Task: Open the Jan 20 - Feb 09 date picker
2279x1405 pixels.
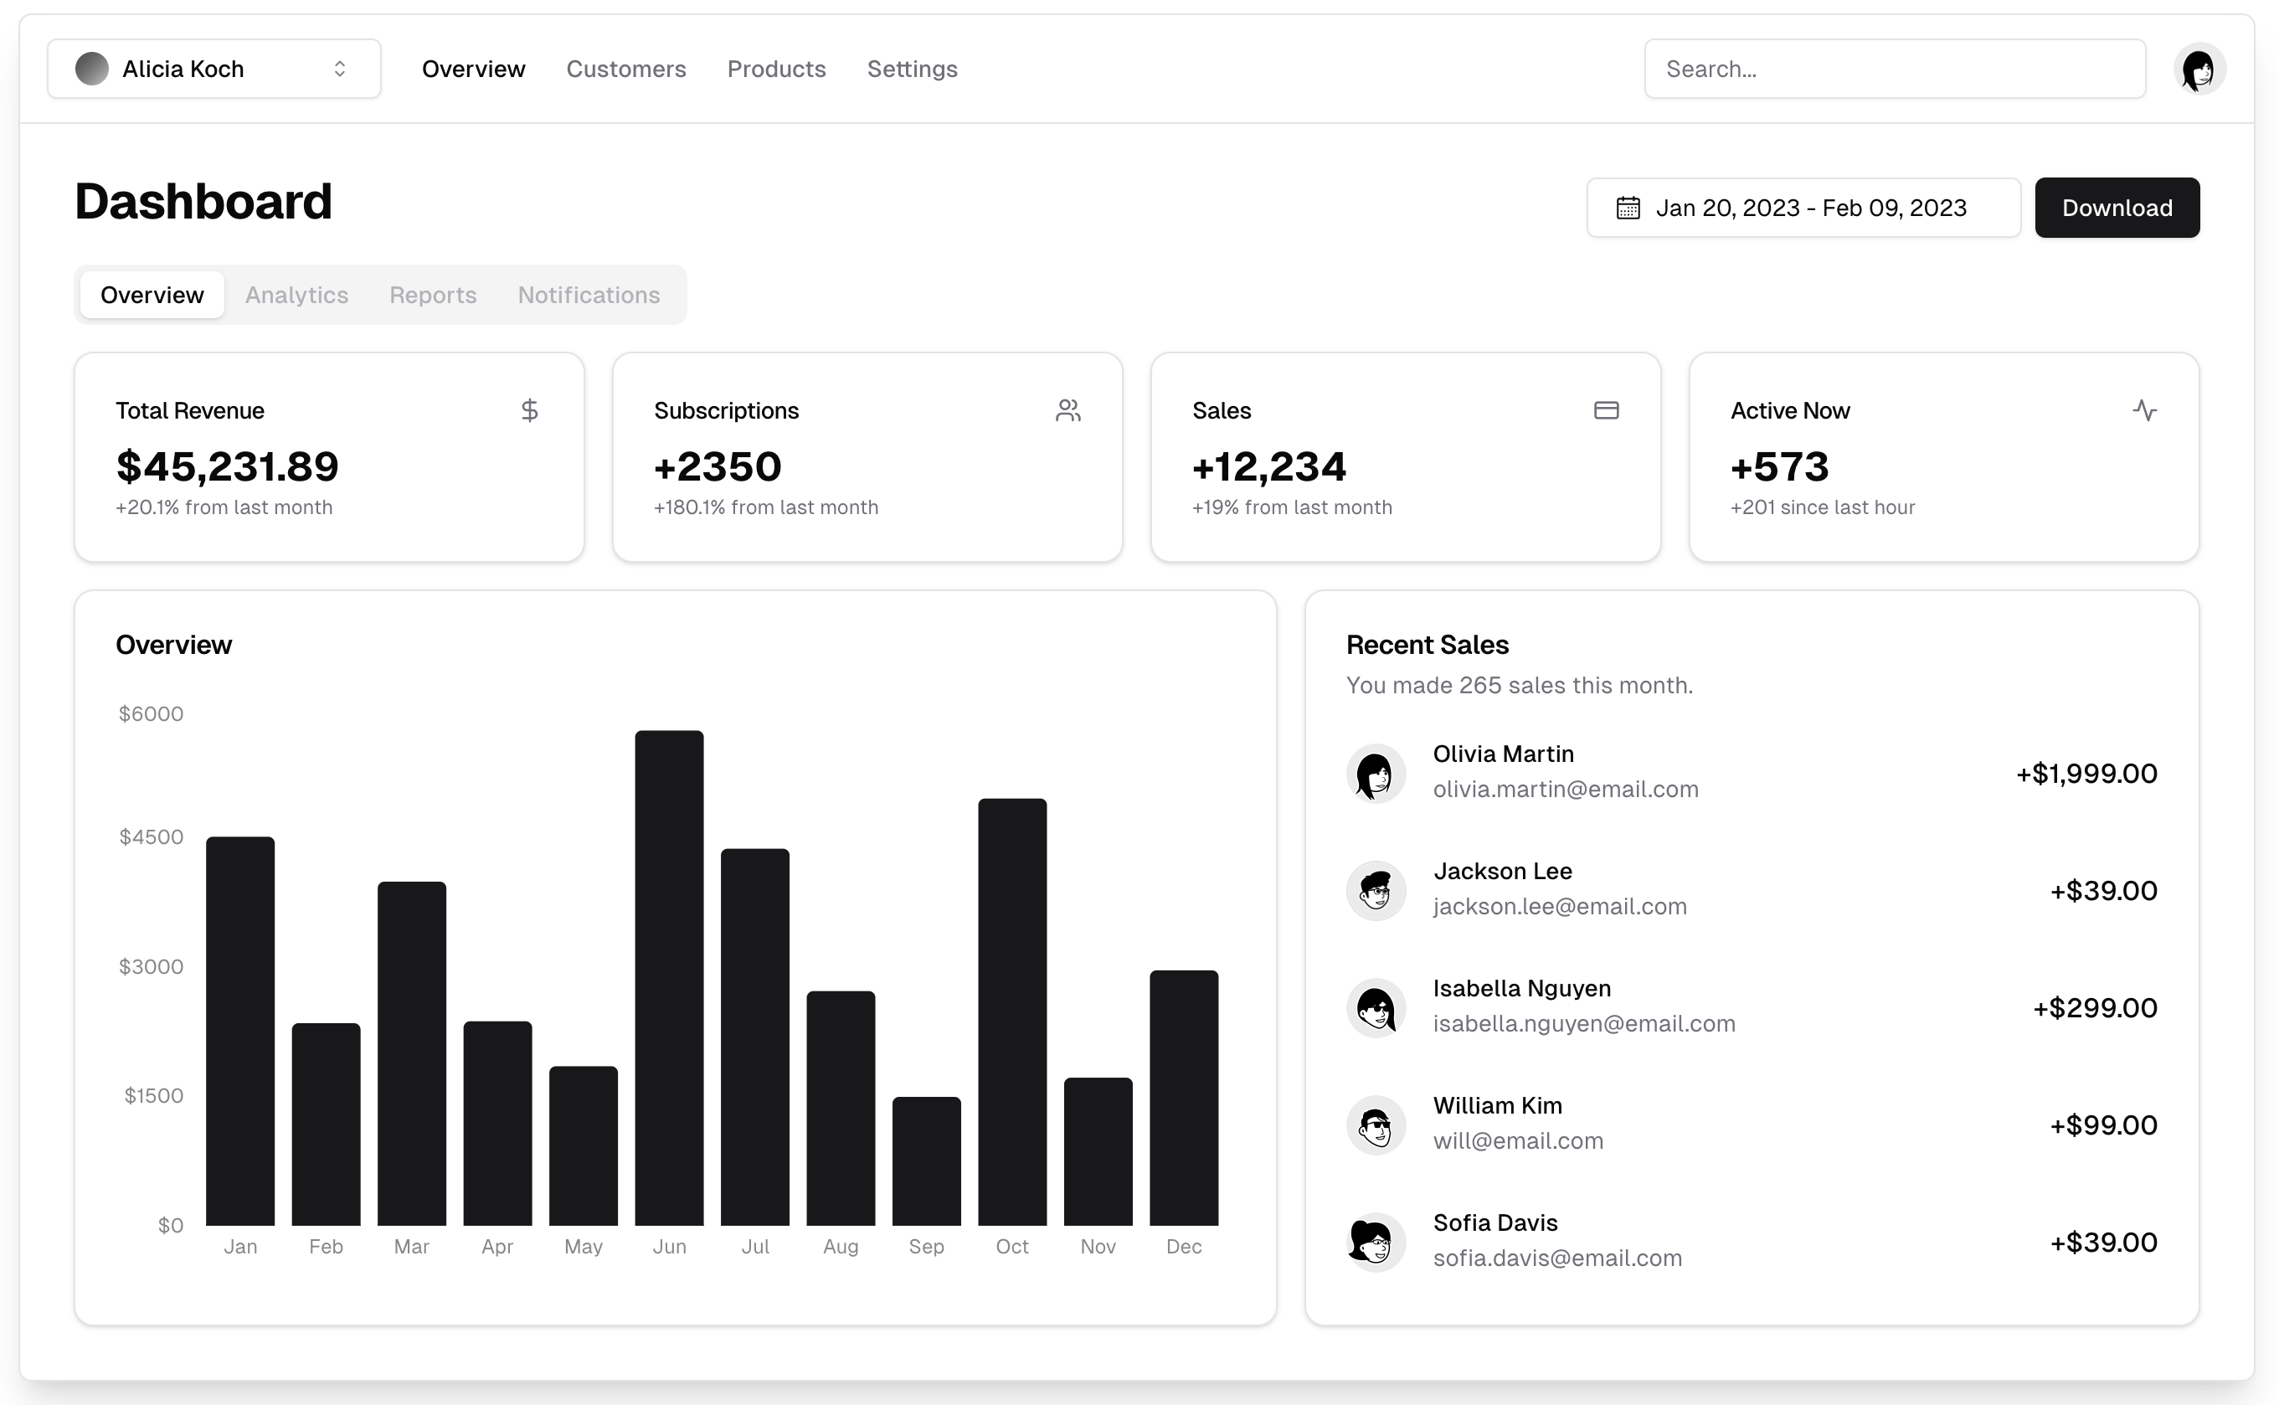Action: pos(1803,207)
